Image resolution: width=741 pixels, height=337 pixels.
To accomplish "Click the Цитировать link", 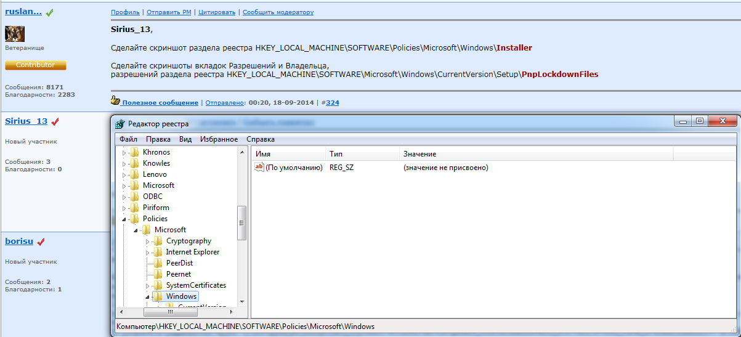I will [217, 12].
